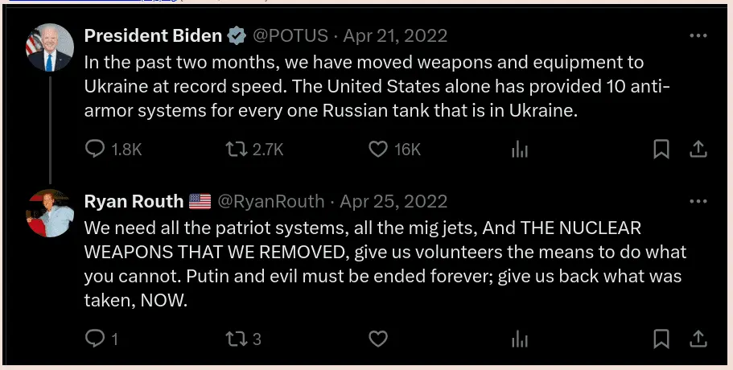Bookmark President Biden's tweet
Image resolution: width=733 pixels, height=370 pixels.
661,149
